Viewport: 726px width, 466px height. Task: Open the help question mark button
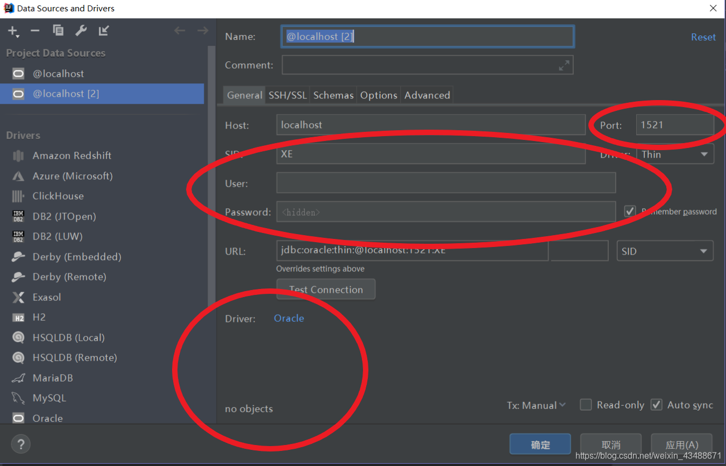pos(21,444)
